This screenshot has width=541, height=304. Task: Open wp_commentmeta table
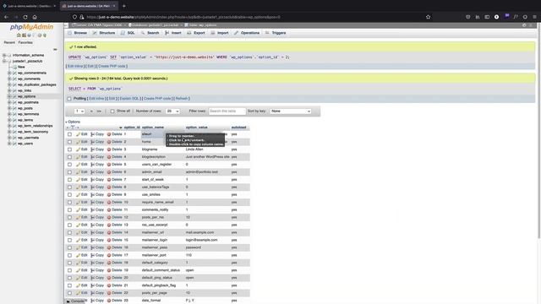coord(32,73)
